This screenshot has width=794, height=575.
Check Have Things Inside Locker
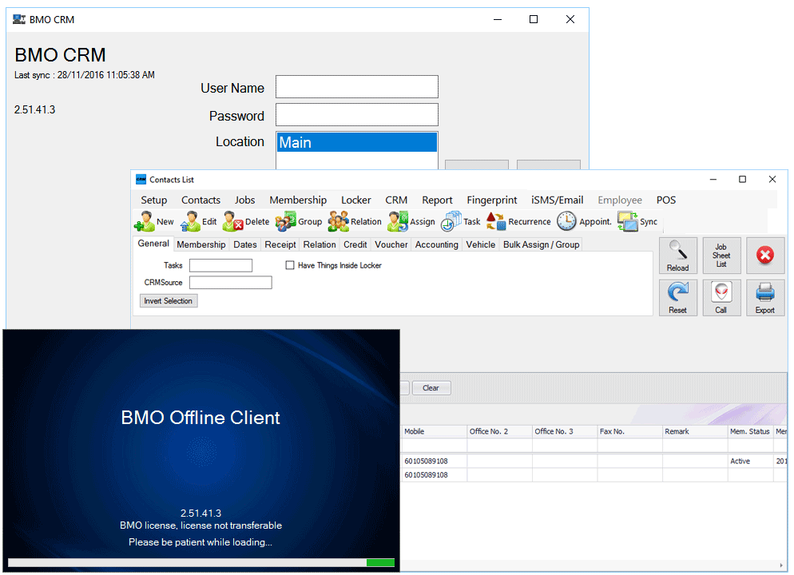coord(290,265)
